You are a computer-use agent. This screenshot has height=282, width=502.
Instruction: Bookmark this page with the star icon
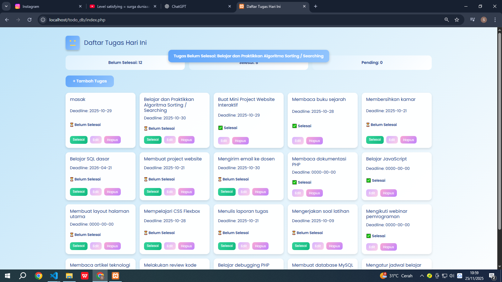click(457, 20)
